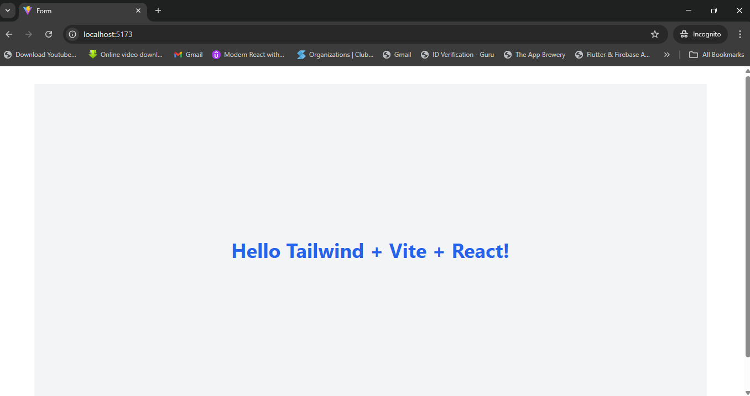Go back to the previous page

(9, 34)
